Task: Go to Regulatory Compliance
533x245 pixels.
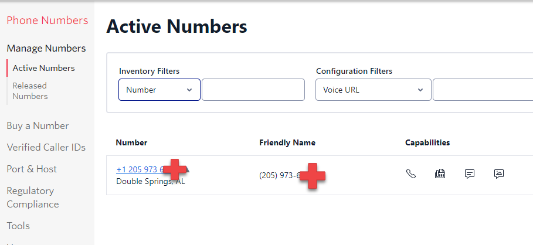Action: click(33, 197)
